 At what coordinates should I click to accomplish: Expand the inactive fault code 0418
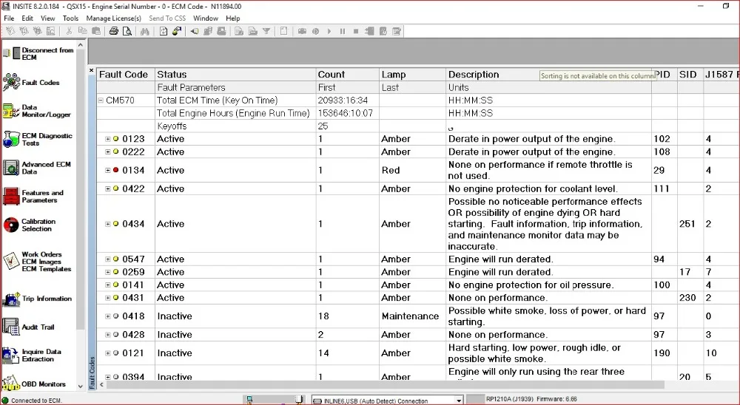[x=108, y=316]
